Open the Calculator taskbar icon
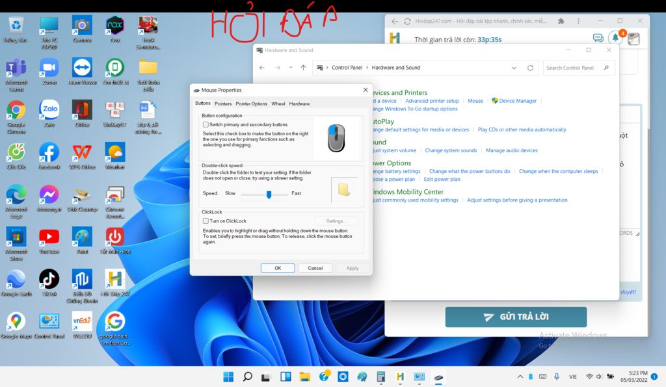666x387 pixels. [x=381, y=377]
